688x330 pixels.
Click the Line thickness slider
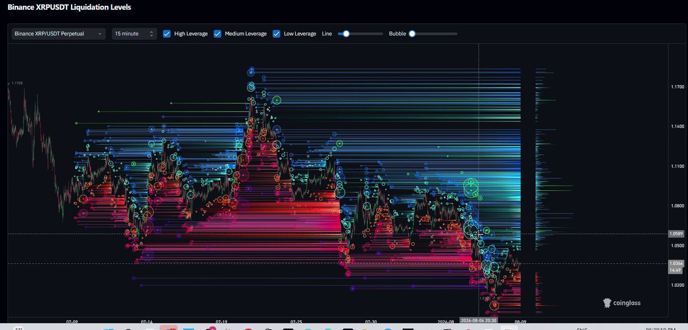pos(360,34)
